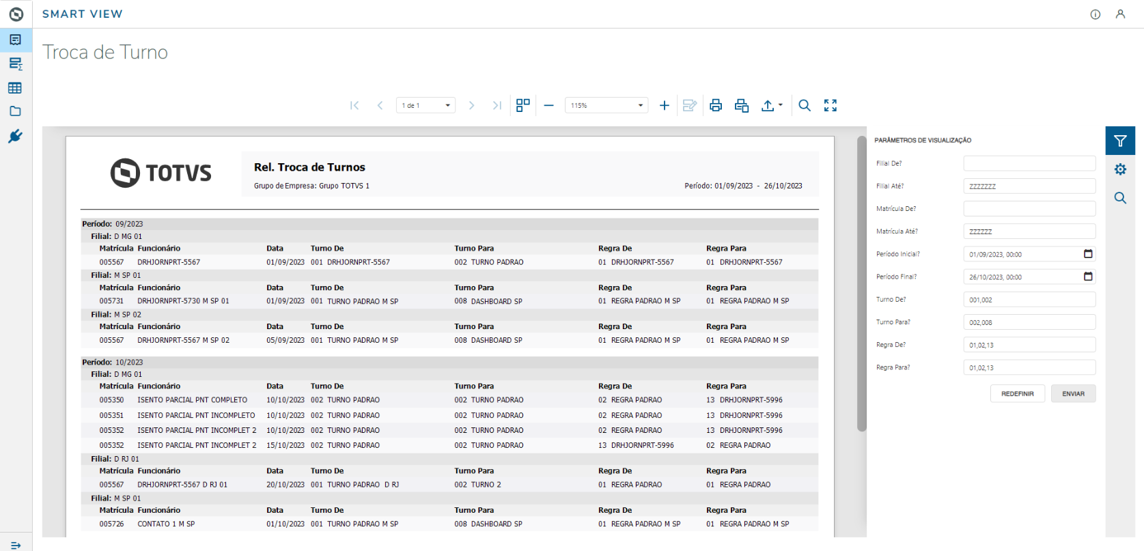The width and height of the screenshot is (1144, 551).
Task: Click the REDEFINIR button
Action: pos(1018,393)
